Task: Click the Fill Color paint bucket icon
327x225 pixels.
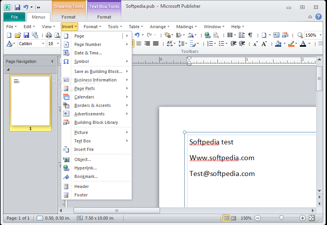Action: 278,44
